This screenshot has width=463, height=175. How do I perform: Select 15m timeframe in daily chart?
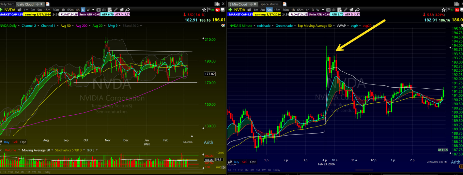point(47,10)
